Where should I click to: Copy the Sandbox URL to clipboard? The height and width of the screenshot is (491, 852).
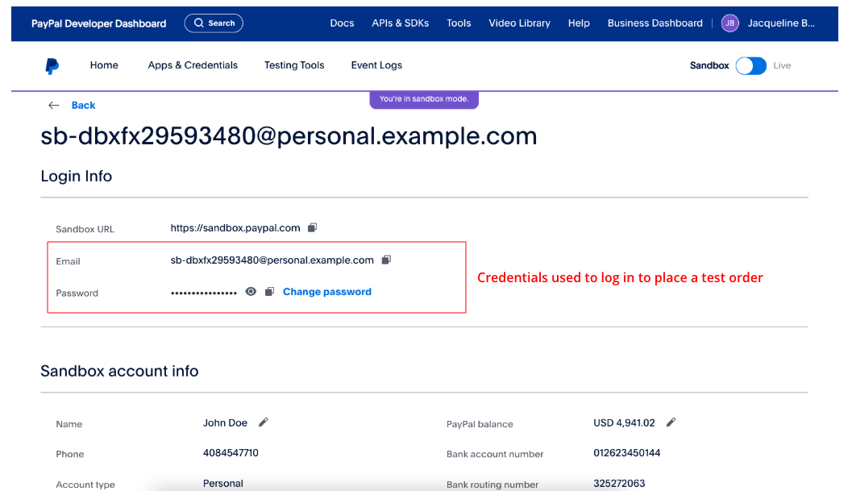point(313,228)
